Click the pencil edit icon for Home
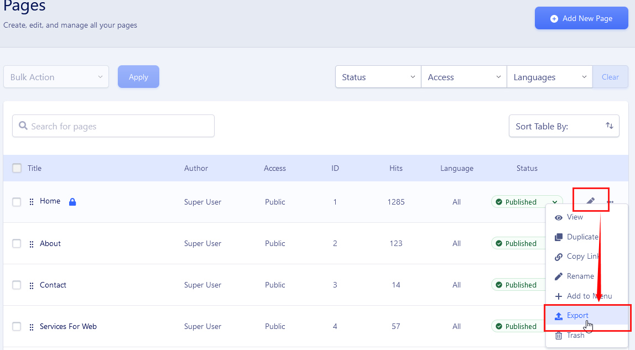Viewport: 635px width, 350px height. pos(590,201)
